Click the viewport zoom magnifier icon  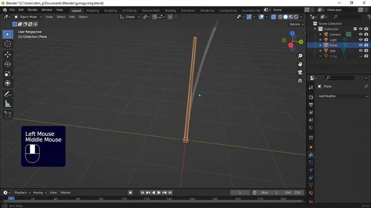[300, 56]
